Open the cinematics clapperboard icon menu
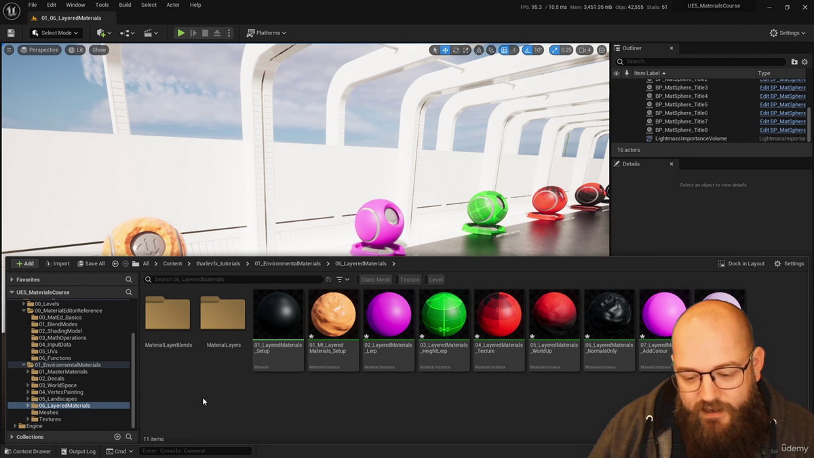 (x=151, y=33)
